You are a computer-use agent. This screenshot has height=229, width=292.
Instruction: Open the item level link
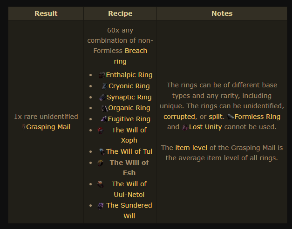[190, 148]
